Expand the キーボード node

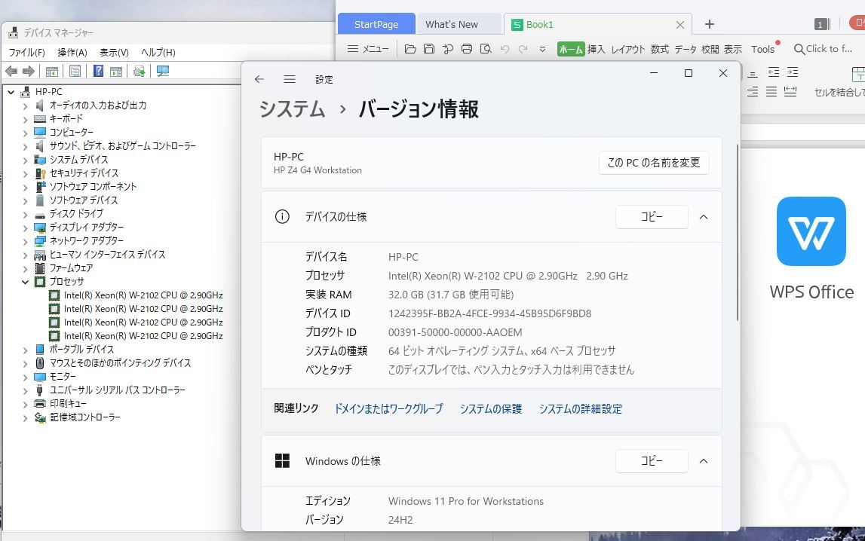click(25, 119)
